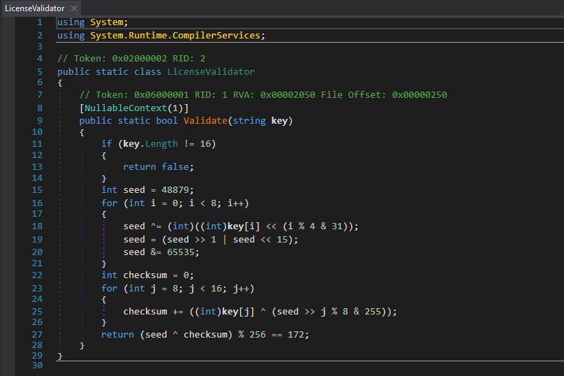Switch to the LicenseValidator tab
564x376 pixels.
point(34,8)
